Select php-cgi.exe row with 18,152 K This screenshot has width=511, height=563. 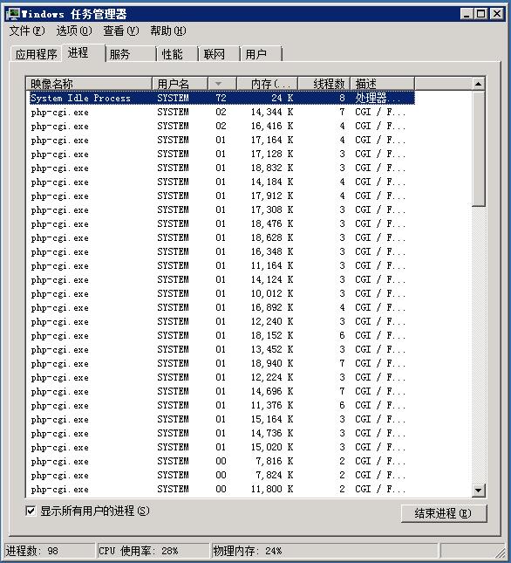pos(222,336)
